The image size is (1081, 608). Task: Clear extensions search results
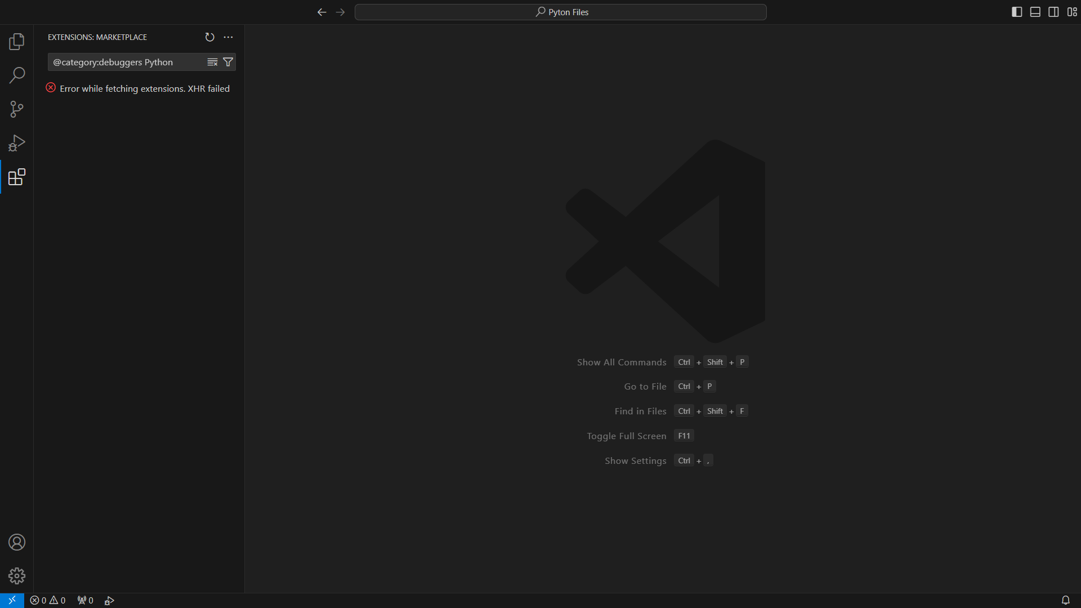pyautogui.click(x=212, y=62)
